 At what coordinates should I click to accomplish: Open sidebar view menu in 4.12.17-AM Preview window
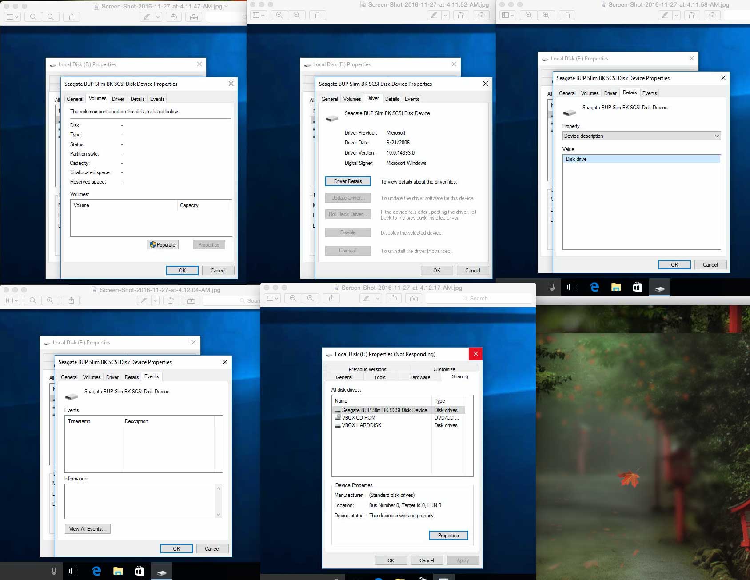click(272, 298)
